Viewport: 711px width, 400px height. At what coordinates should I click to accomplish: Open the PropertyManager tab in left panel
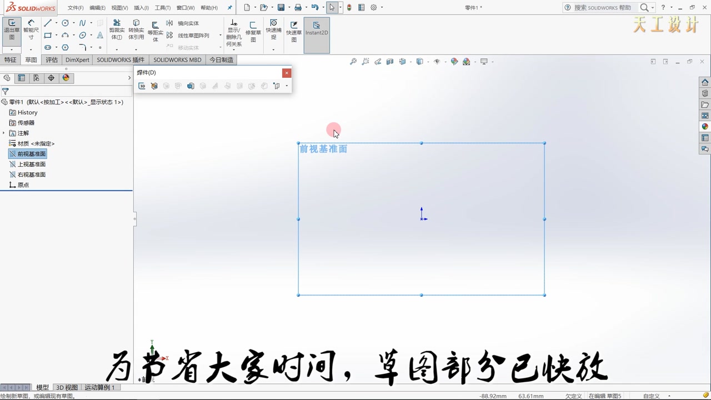point(21,78)
